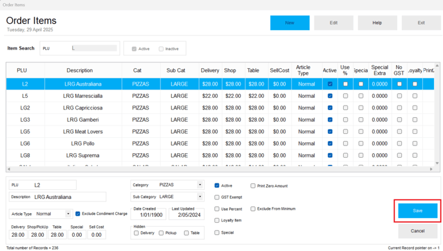Check the Hidden Delivery option
This screenshot has width=443, height=251.
(136, 233)
